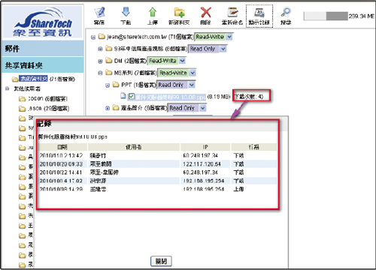376x270 pixels.
Task: Open Read Only dropdown for PPT folder
Action: click(192, 85)
